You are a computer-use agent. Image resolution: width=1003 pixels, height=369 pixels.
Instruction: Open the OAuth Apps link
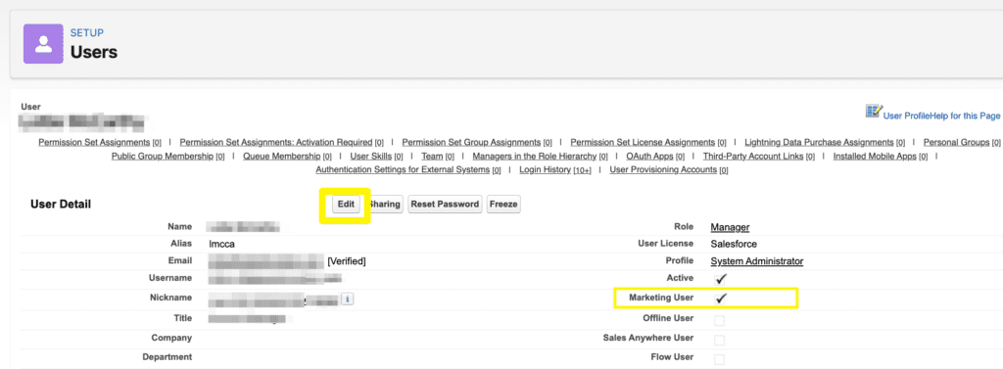coord(649,156)
